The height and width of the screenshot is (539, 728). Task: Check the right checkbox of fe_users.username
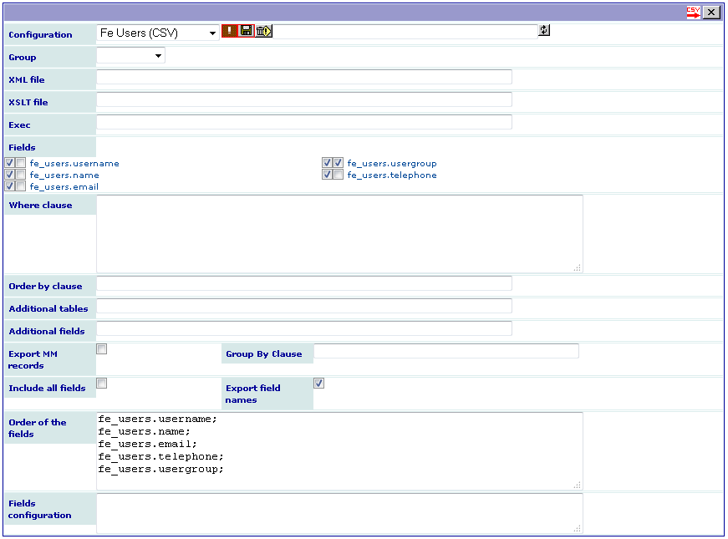click(20, 162)
